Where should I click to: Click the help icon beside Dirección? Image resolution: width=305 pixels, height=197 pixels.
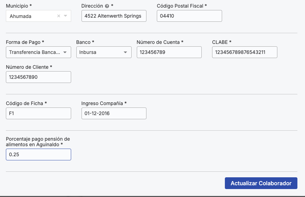[x=107, y=6]
